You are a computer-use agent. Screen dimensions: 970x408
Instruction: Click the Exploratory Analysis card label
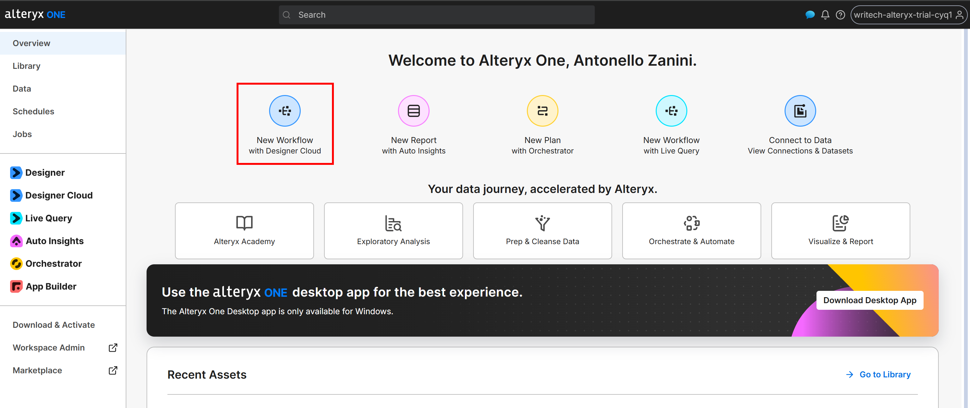393,241
